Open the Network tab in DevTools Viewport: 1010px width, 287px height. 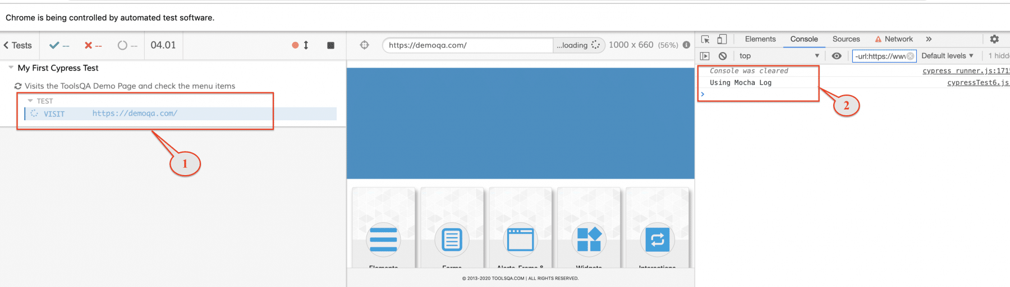[x=894, y=39]
